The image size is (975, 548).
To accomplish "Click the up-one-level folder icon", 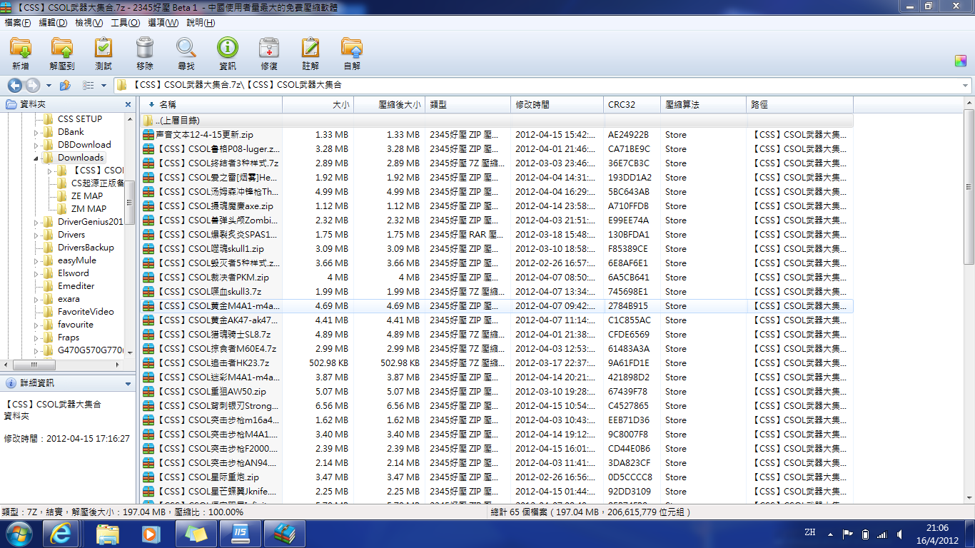I will tap(65, 86).
